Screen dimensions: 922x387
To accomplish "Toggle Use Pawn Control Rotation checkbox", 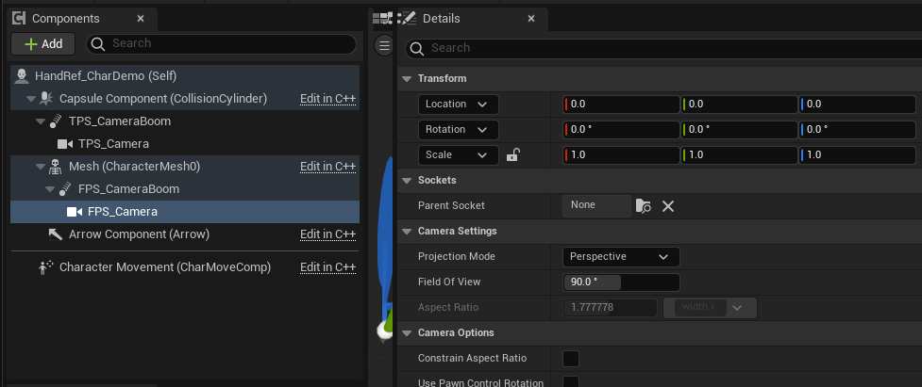I will [571, 382].
